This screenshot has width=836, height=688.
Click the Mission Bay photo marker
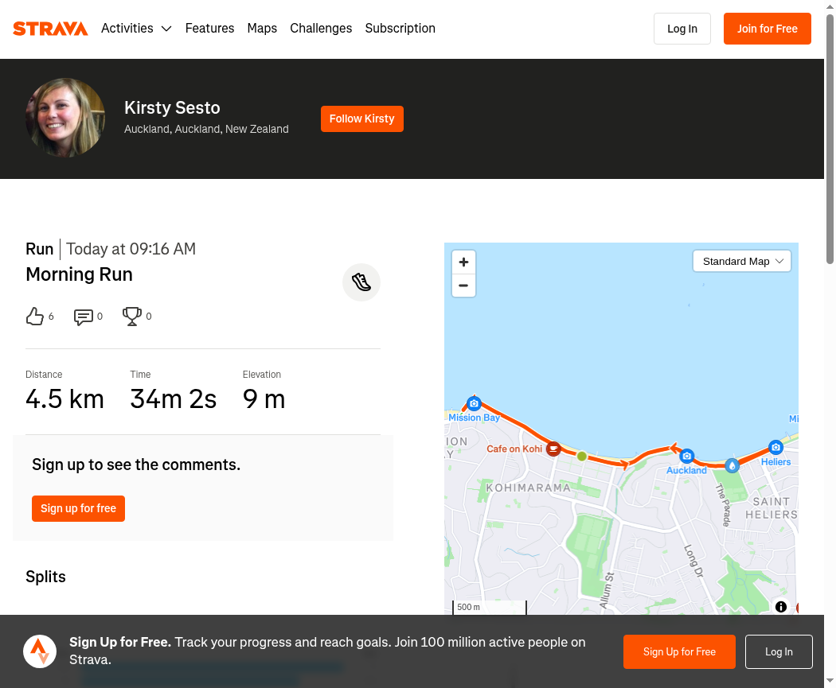tap(474, 403)
